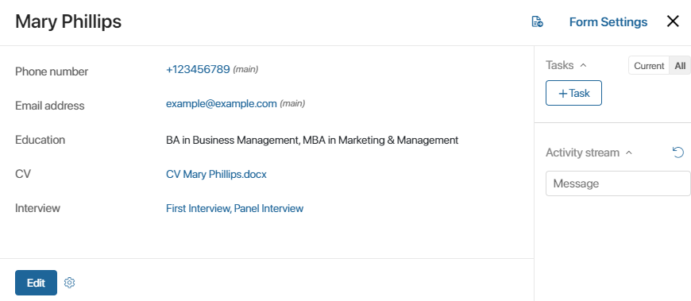Image resolution: width=691 pixels, height=301 pixels.
Task: Close the Mary Phillips form
Action: (x=673, y=21)
